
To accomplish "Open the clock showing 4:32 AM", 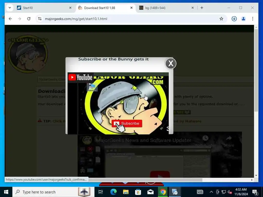I will [x=241, y=192].
